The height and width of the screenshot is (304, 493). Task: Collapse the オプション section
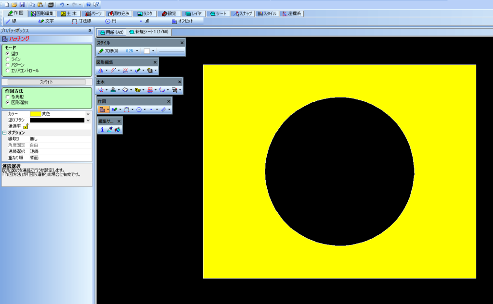pyautogui.click(x=4, y=133)
